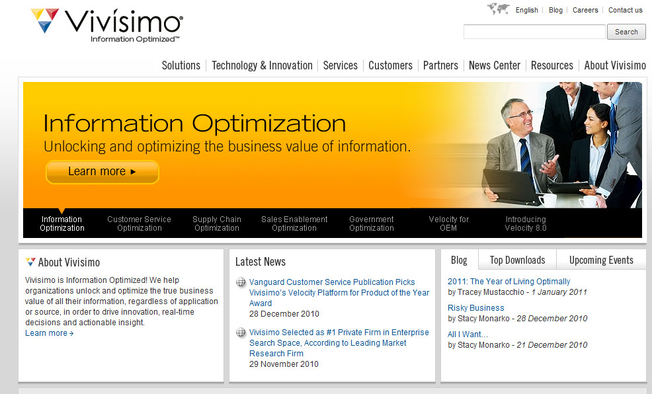Open the Blog link in top bar
652x394 pixels.
point(555,10)
